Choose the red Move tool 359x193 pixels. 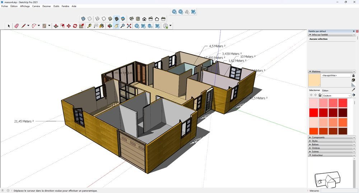coord(69,26)
